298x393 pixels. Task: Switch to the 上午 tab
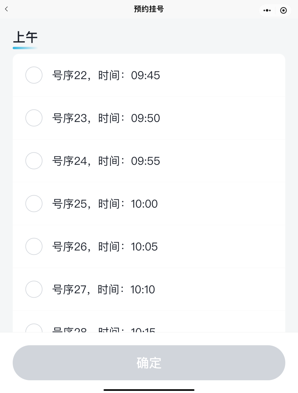pos(25,38)
